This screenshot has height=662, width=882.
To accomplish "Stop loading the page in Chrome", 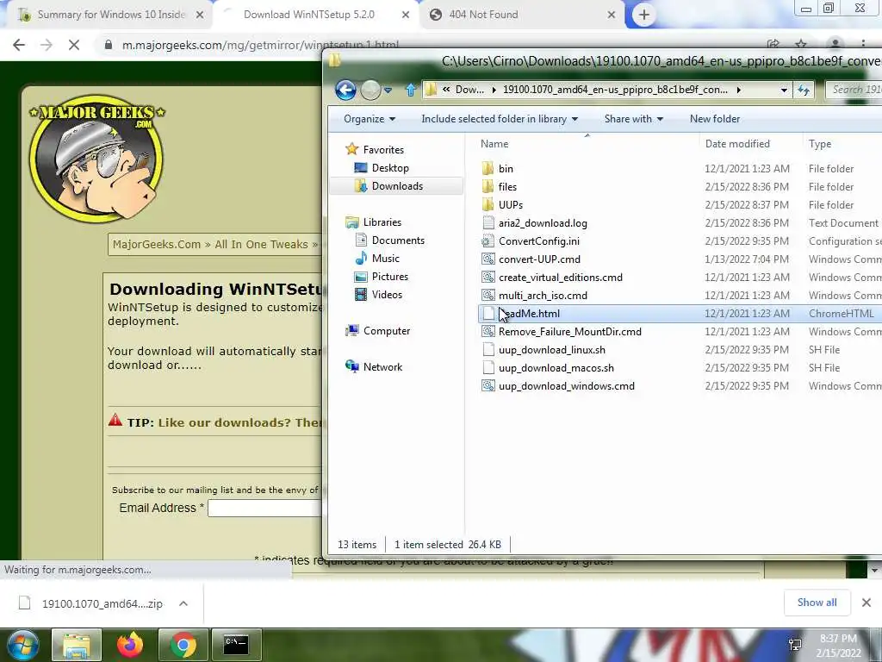I will click(x=74, y=45).
